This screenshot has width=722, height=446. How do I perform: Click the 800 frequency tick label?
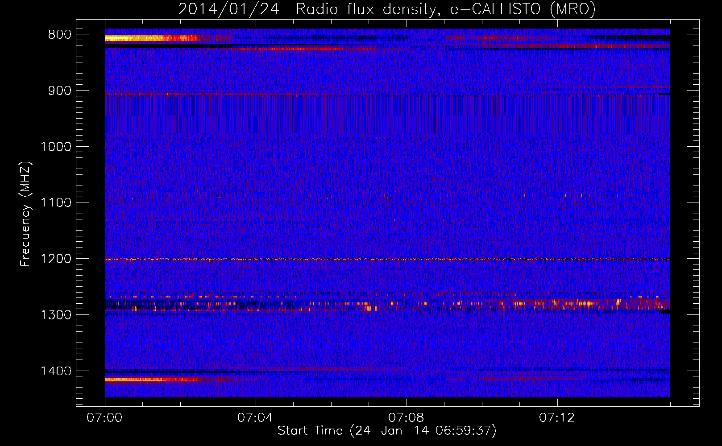click(x=60, y=35)
